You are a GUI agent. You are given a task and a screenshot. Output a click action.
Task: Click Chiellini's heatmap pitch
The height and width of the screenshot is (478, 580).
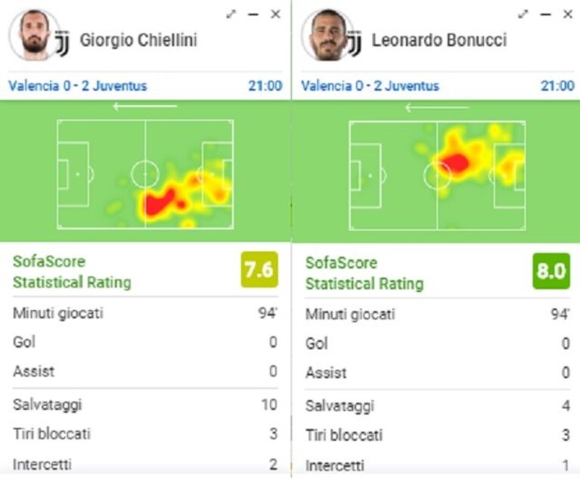[145, 174]
